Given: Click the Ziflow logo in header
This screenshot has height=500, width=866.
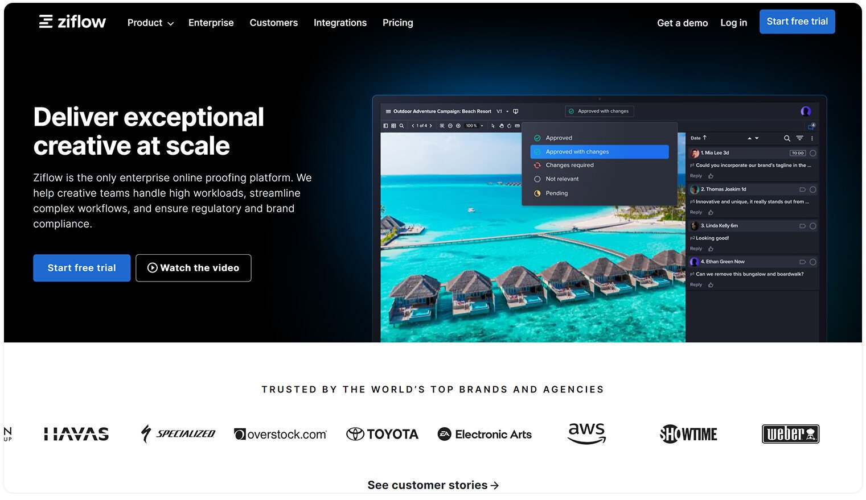Looking at the screenshot, I should (x=72, y=22).
